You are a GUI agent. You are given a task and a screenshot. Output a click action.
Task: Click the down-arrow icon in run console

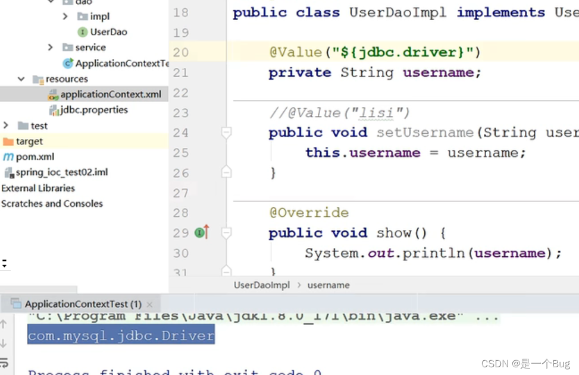point(4,344)
